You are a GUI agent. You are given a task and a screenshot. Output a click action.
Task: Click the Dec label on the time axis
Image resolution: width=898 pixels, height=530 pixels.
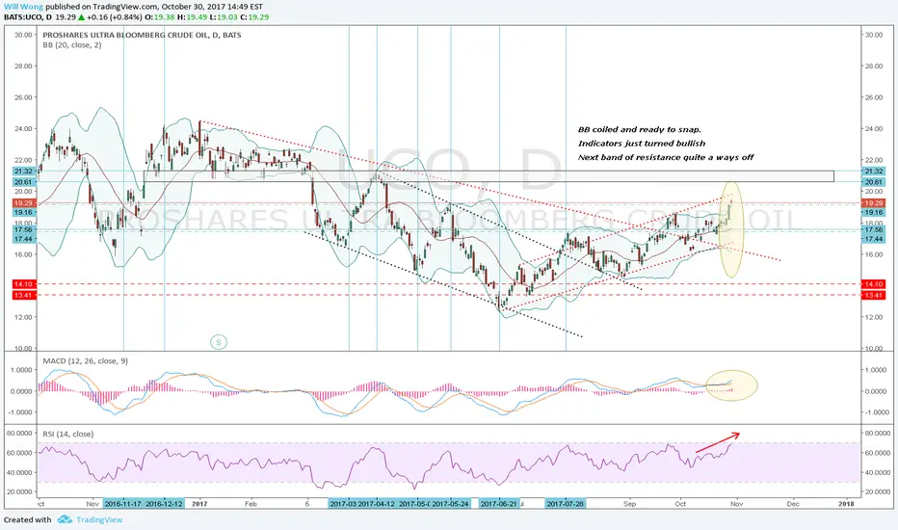(x=793, y=504)
